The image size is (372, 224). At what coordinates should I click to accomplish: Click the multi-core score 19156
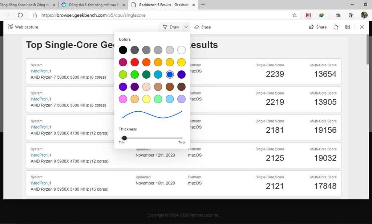click(325, 130)
